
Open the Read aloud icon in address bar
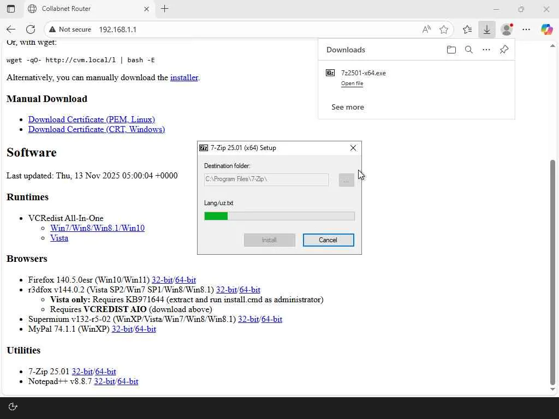pos(426,29)
